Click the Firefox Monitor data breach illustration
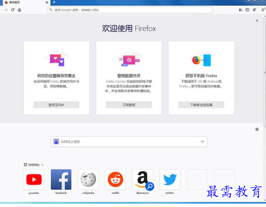The image size is (266, 207). tap(129, 61)
